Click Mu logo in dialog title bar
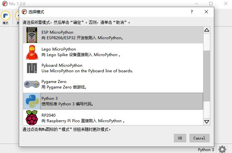The image size is (232, 153). coord(24,12)
